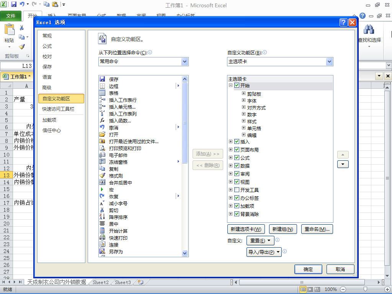
Task: Toggle the 页面布局 checkbox
Action: [x=237, y=150]
